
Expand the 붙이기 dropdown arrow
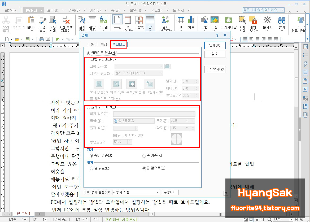(32, 31)
